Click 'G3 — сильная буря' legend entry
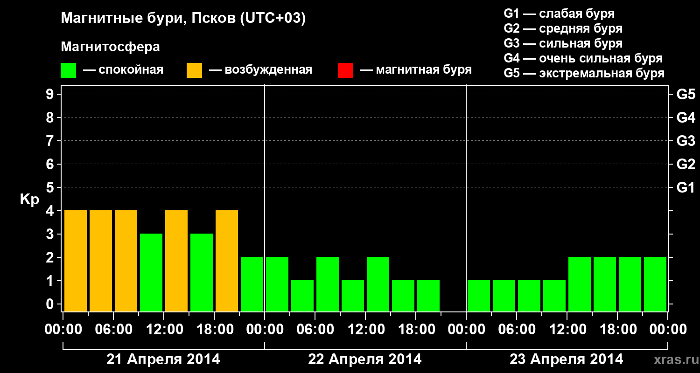This screenshot has width=700, height=373. (x=563, y=43)
